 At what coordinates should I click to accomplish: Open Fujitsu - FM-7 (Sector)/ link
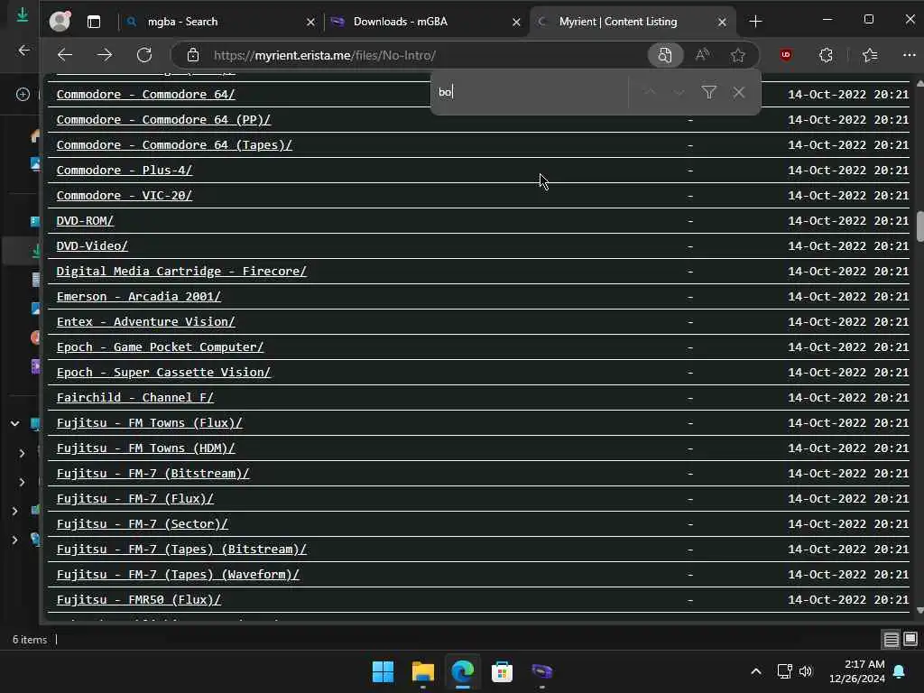(x=142, y=525)
